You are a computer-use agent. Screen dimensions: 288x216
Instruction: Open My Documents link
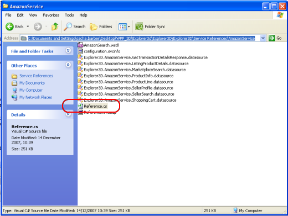[x=32, y=83]
